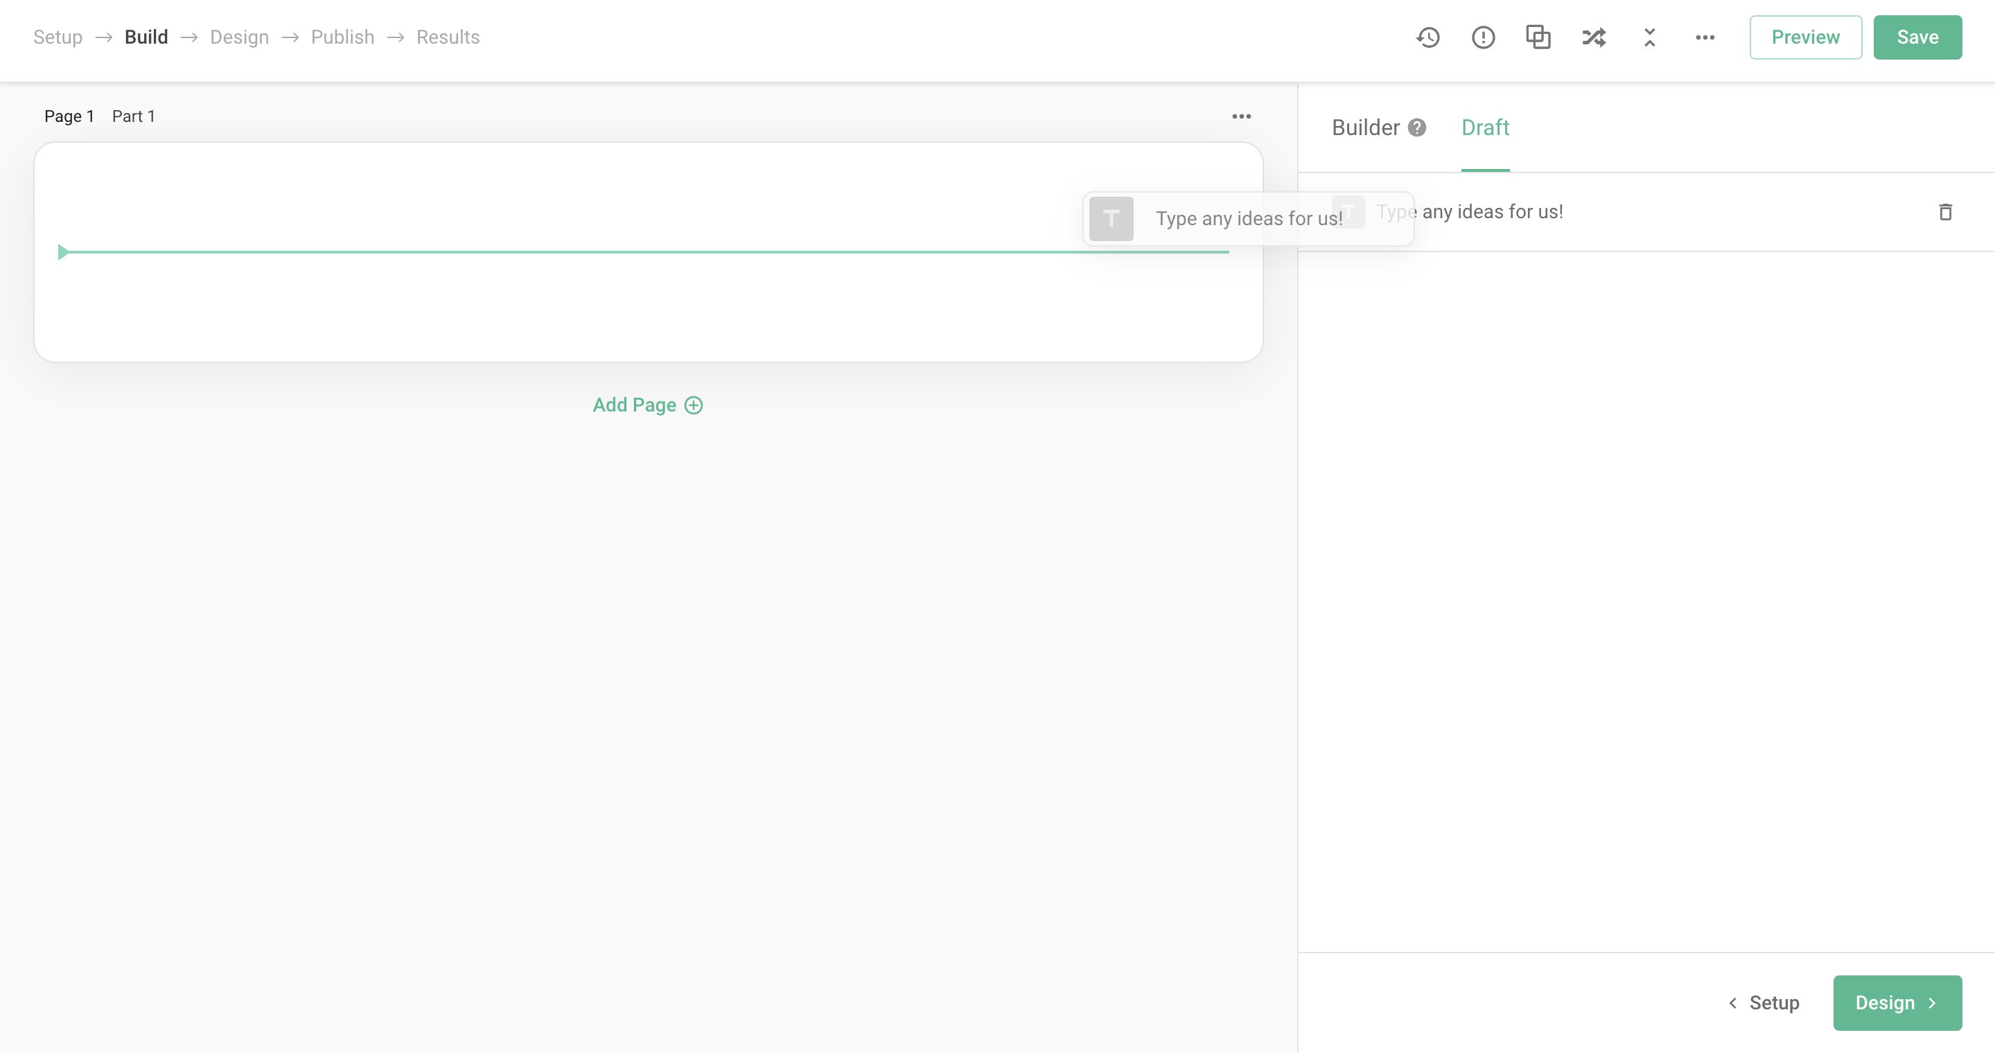Select the Draft tab
Viewport: 1995px width, 1053px height.
[x=1484, y=127]
